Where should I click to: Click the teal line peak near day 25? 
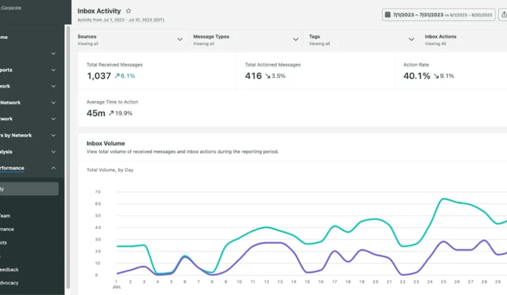444,199
